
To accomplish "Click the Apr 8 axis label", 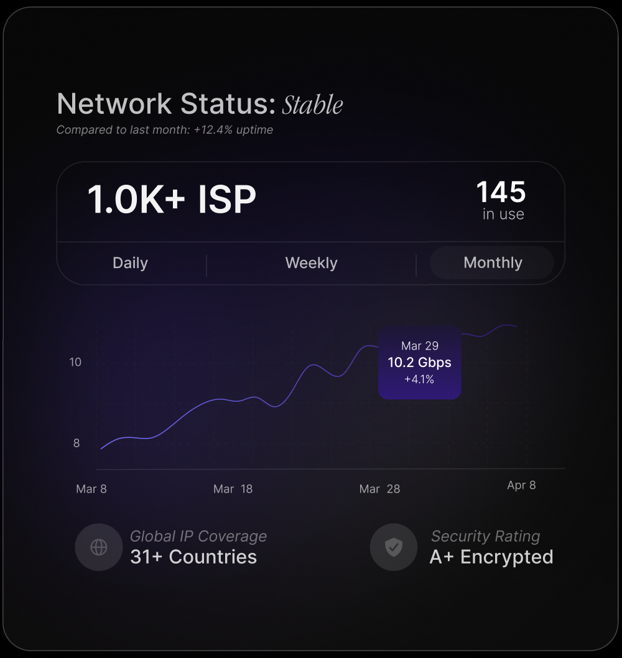I will pos(521,485).
